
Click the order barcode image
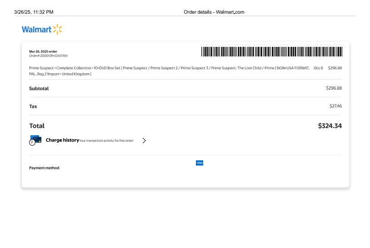pyautogui.click(x=272, y=51)
